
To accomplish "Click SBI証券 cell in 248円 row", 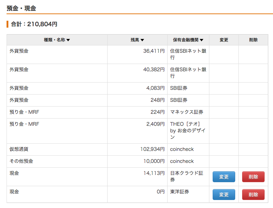I will point(188,100).
